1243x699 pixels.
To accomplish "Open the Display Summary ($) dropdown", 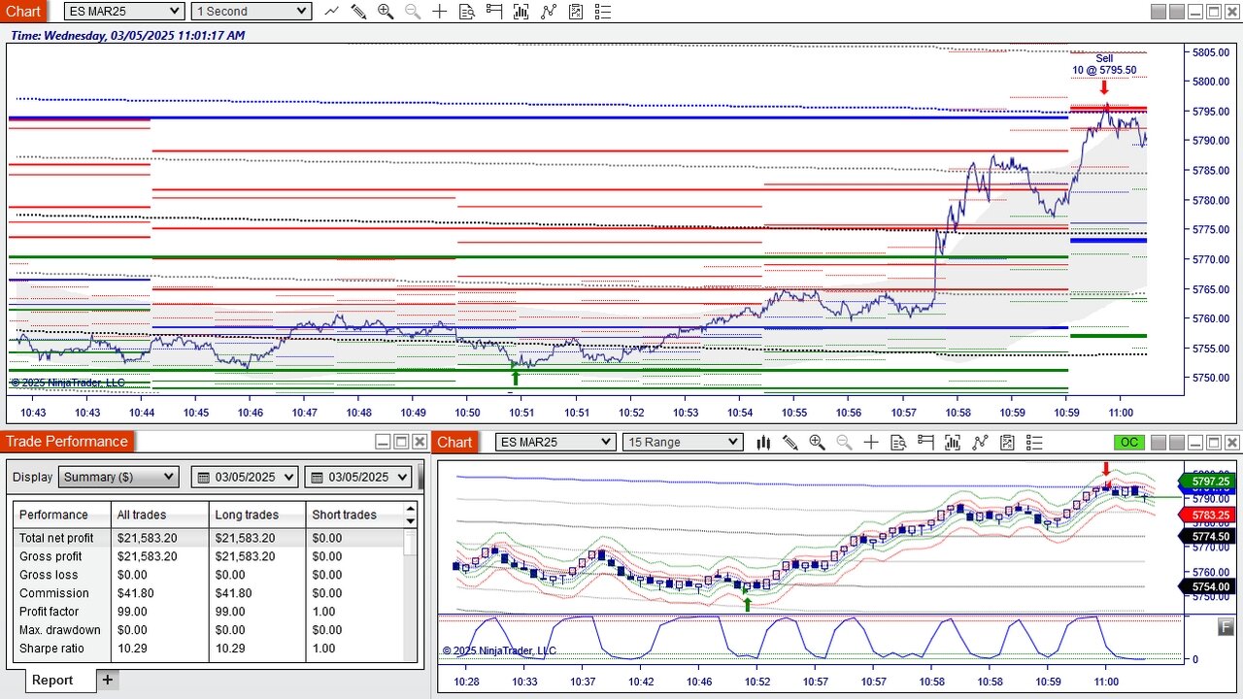I will click(118, 477).
